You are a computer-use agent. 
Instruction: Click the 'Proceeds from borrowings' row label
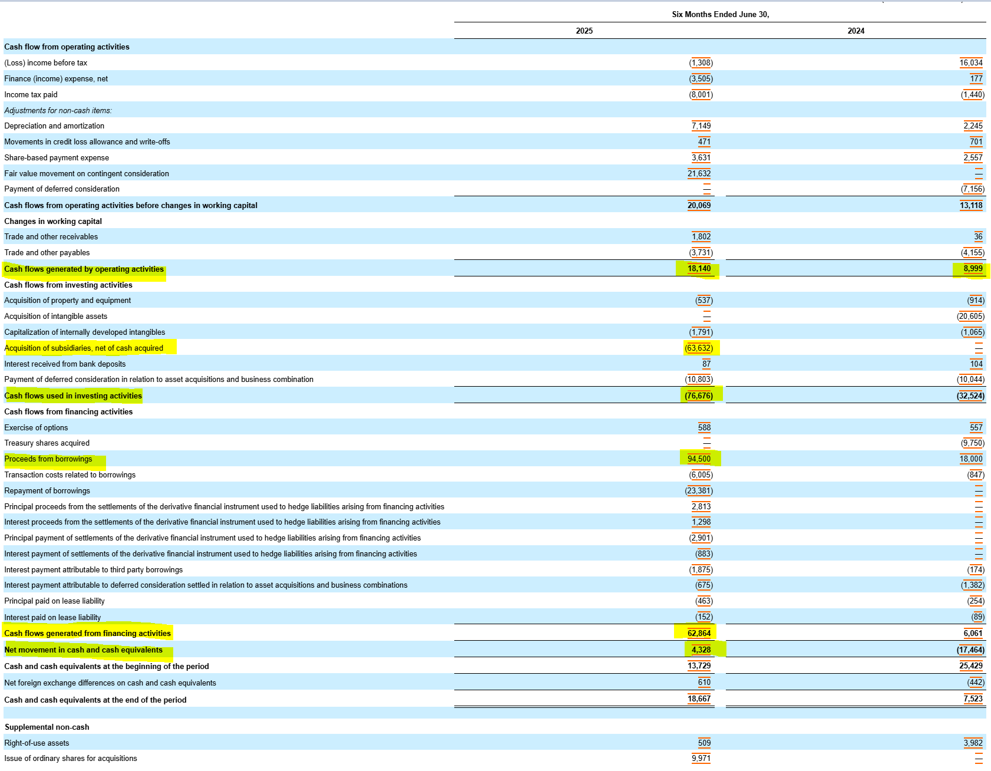click(48, 459)
